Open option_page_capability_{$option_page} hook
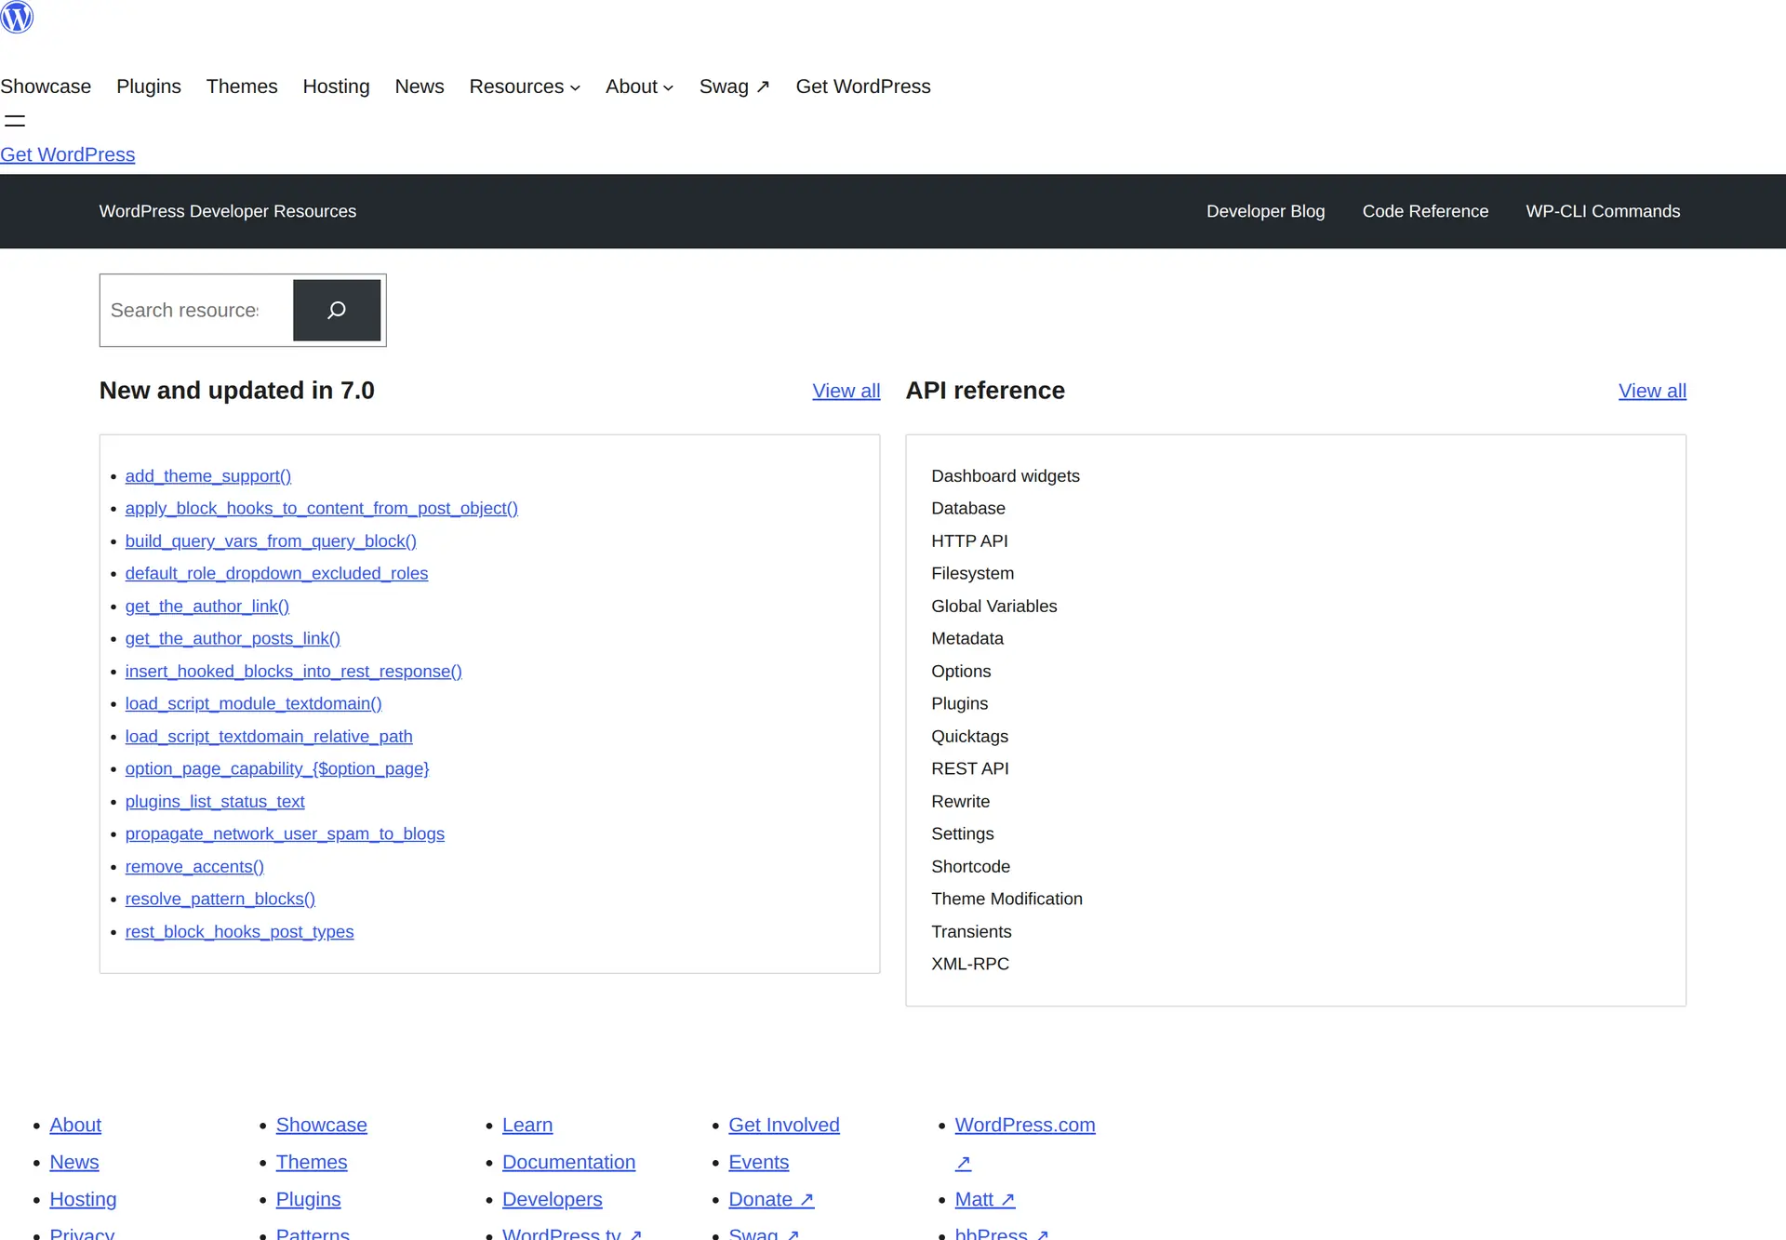Viewport: 1786px width, 1240px height. pos(277,769)
